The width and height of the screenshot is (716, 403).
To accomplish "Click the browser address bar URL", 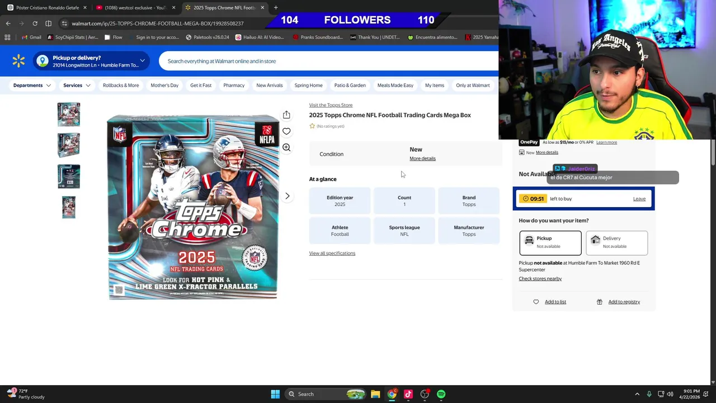I will tap(158, 24).
